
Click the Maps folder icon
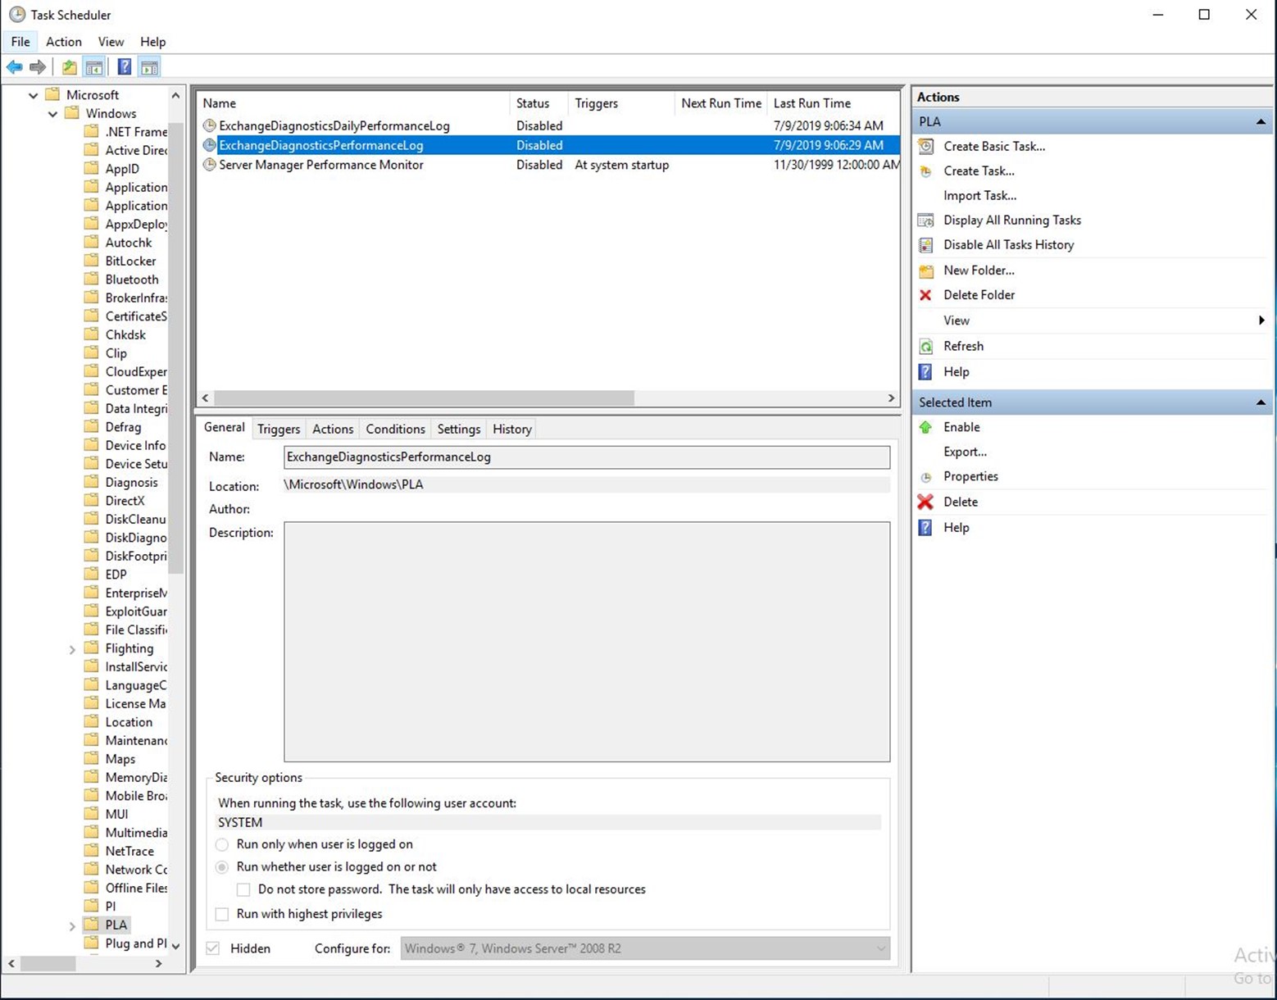coord(92,759)
